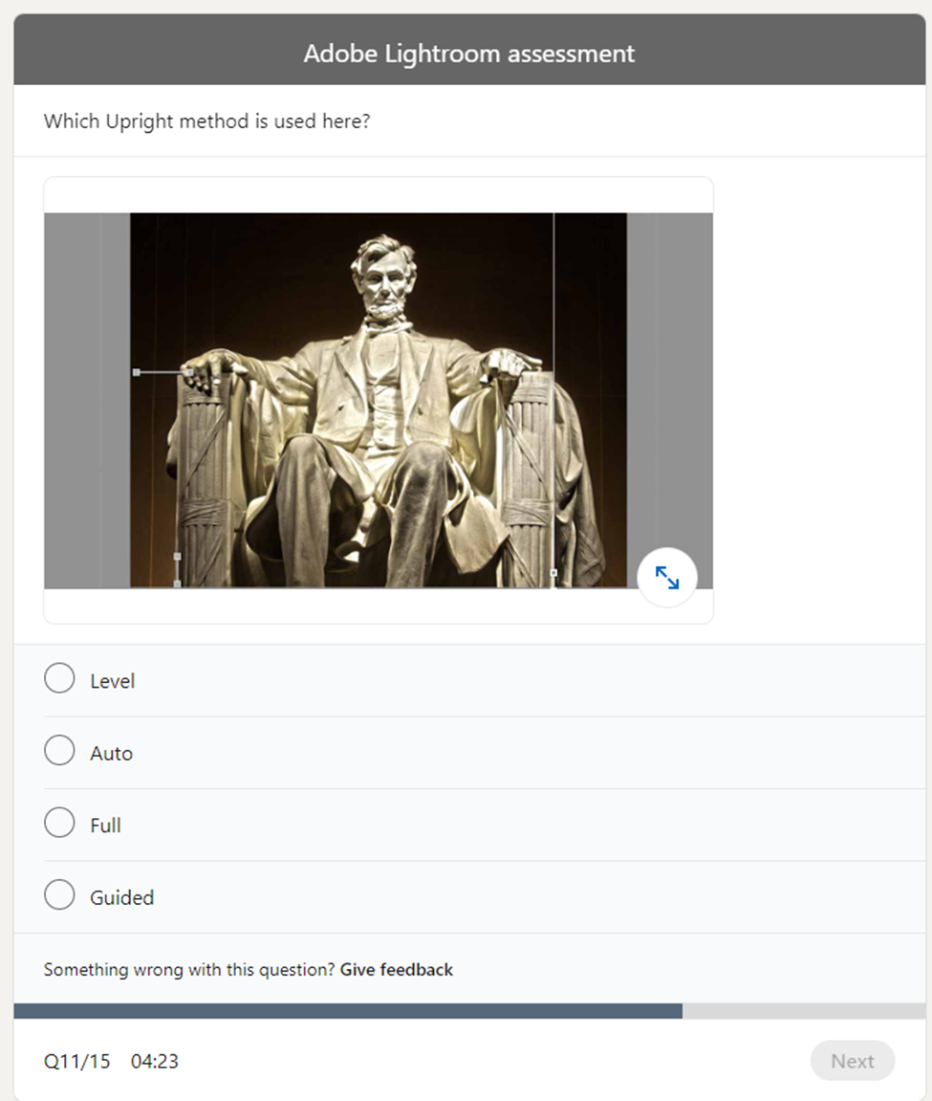Select the Level answer option

click(x=59, y=677)
